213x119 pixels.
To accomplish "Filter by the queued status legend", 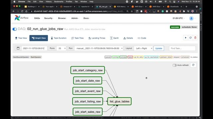I will pyautogui.click(x=108, y=57).
